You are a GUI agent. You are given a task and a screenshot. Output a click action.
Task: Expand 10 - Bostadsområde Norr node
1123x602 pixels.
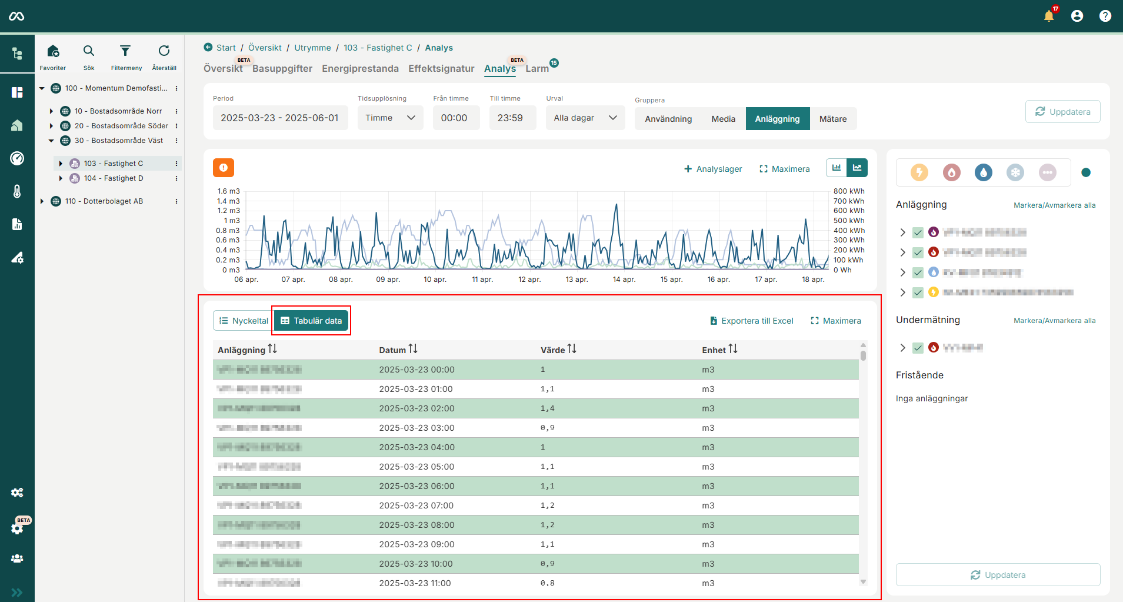[51, 111]
